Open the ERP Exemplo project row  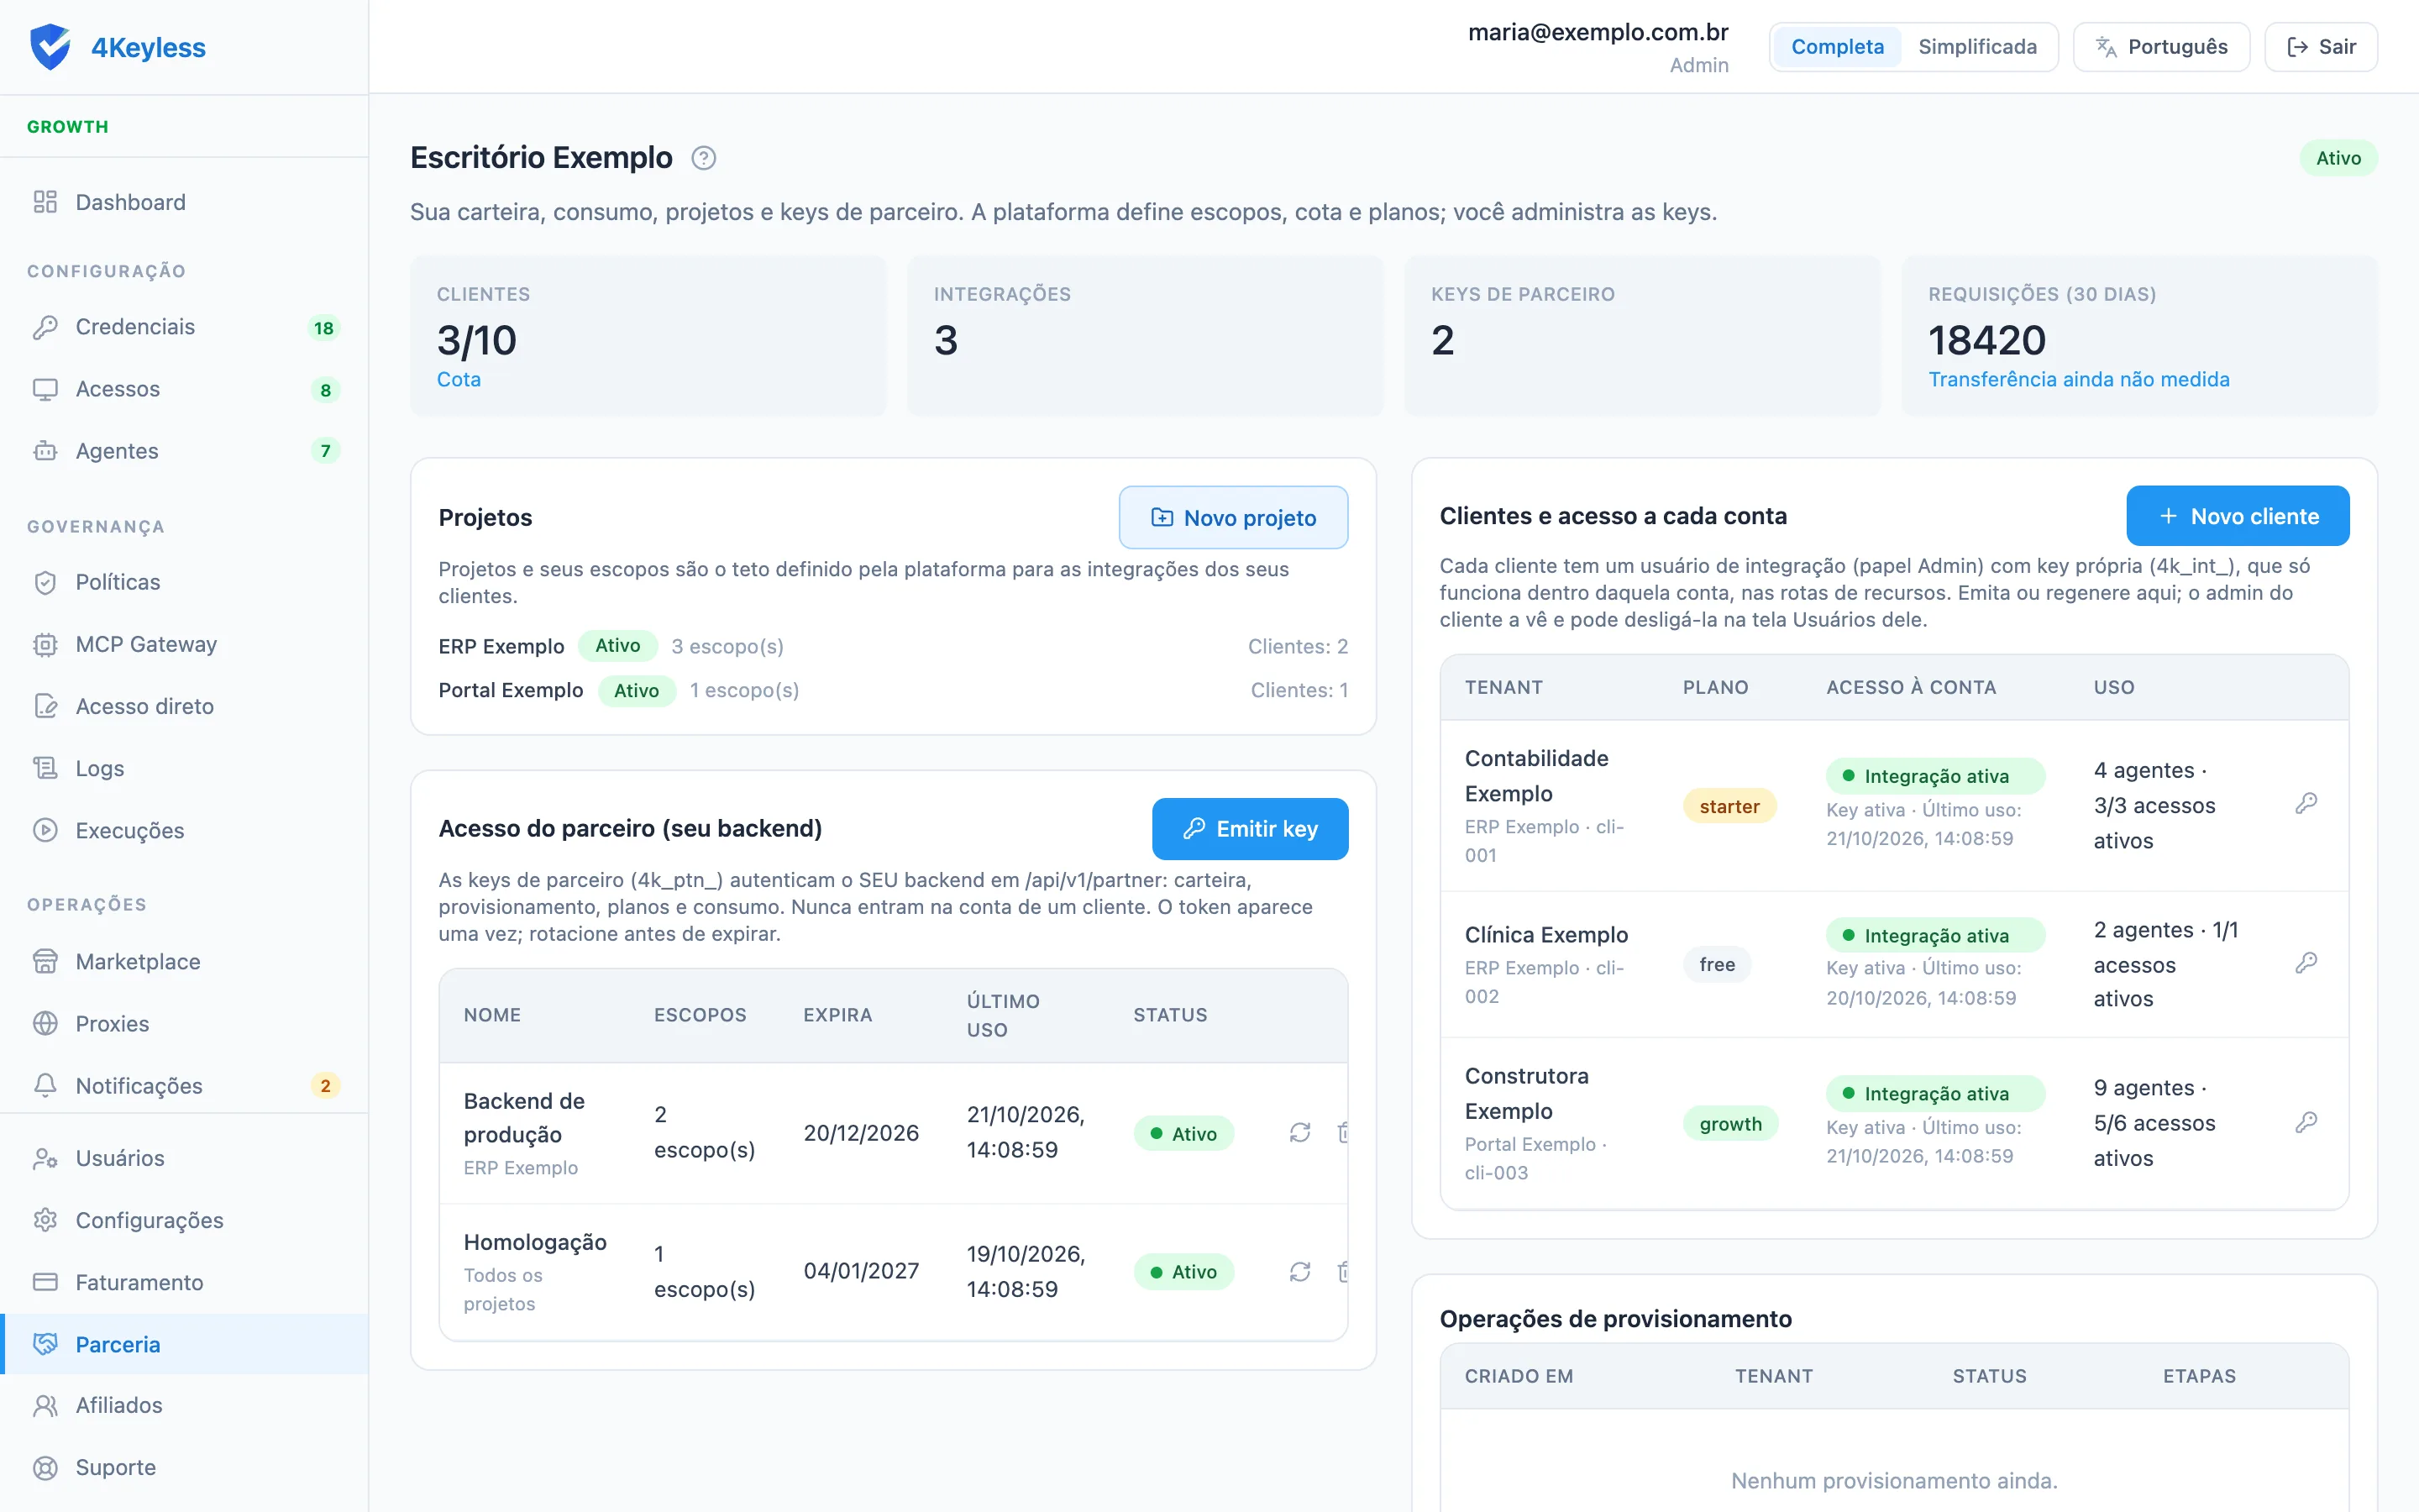(x=893, y=646)
